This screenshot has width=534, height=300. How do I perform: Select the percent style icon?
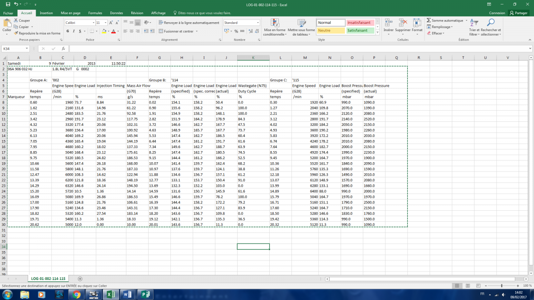coord(236,31)
